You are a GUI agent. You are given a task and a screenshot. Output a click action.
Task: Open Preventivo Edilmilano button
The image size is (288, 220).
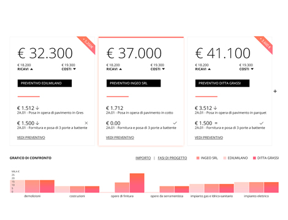click(x=45, y=83)
